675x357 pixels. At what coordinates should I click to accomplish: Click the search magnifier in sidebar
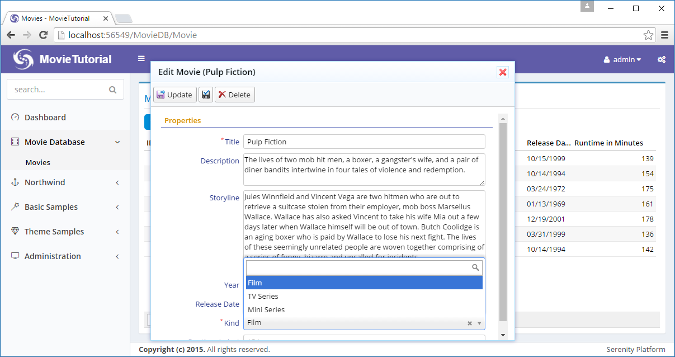point(112,90)
